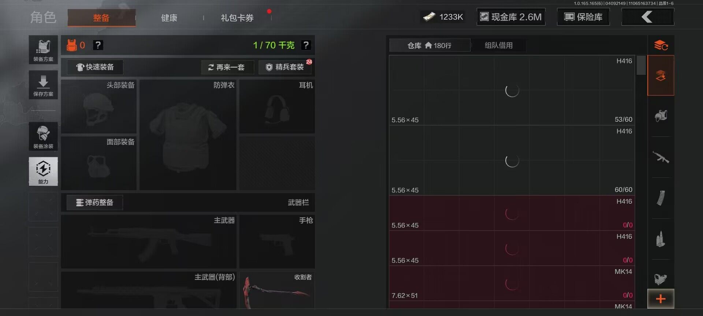703x316 pixels.
Task: Click the 保存方案 save loadout icon
Action: pyautogui.click(x=43, y=85)
